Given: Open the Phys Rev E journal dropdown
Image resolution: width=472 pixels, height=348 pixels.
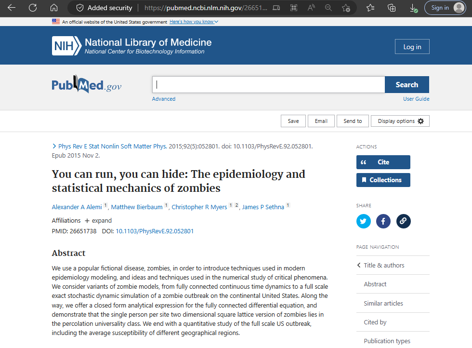Looking at the screenshot, I should click(110, 147).
